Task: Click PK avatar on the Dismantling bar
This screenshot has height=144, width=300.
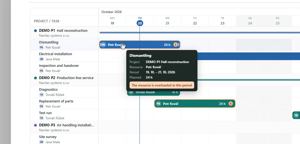Action: (x=104, y=45)
